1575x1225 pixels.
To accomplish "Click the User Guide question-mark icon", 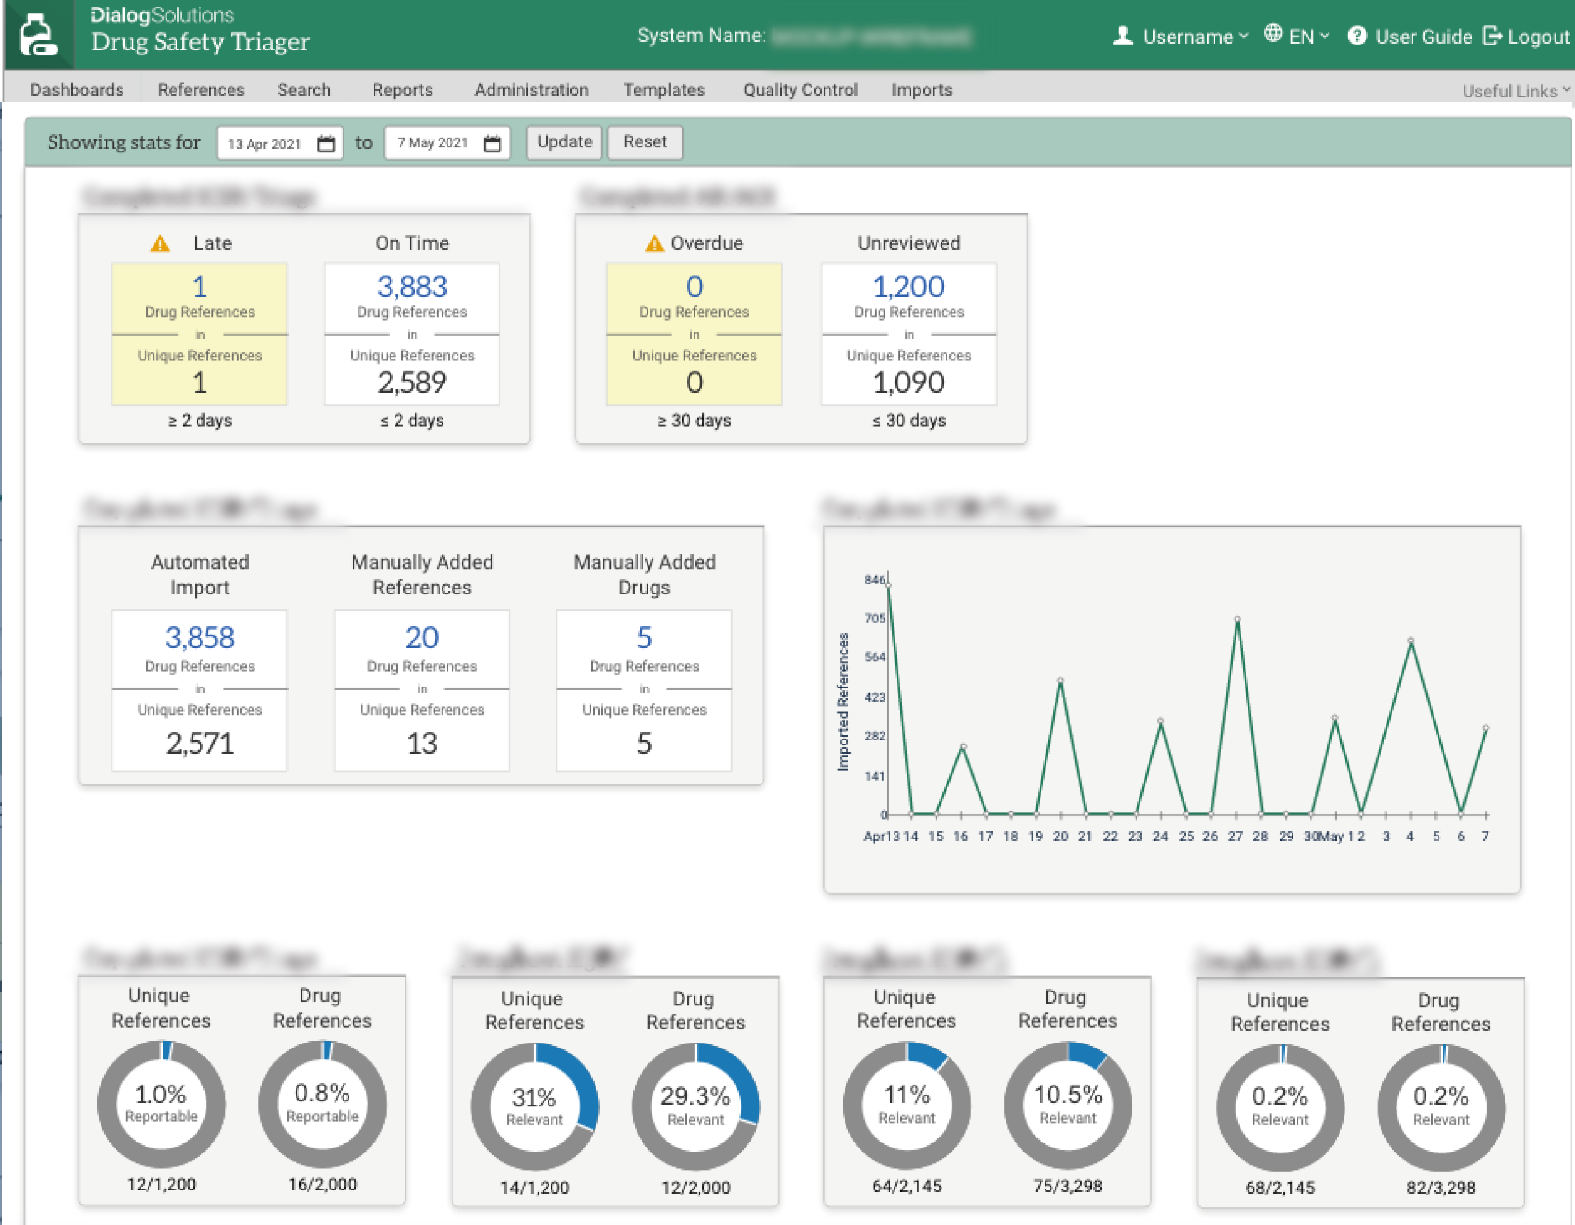I will pos(1357,36).
